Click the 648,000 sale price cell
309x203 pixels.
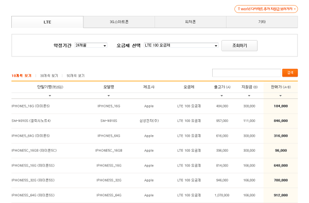point(281,165)
